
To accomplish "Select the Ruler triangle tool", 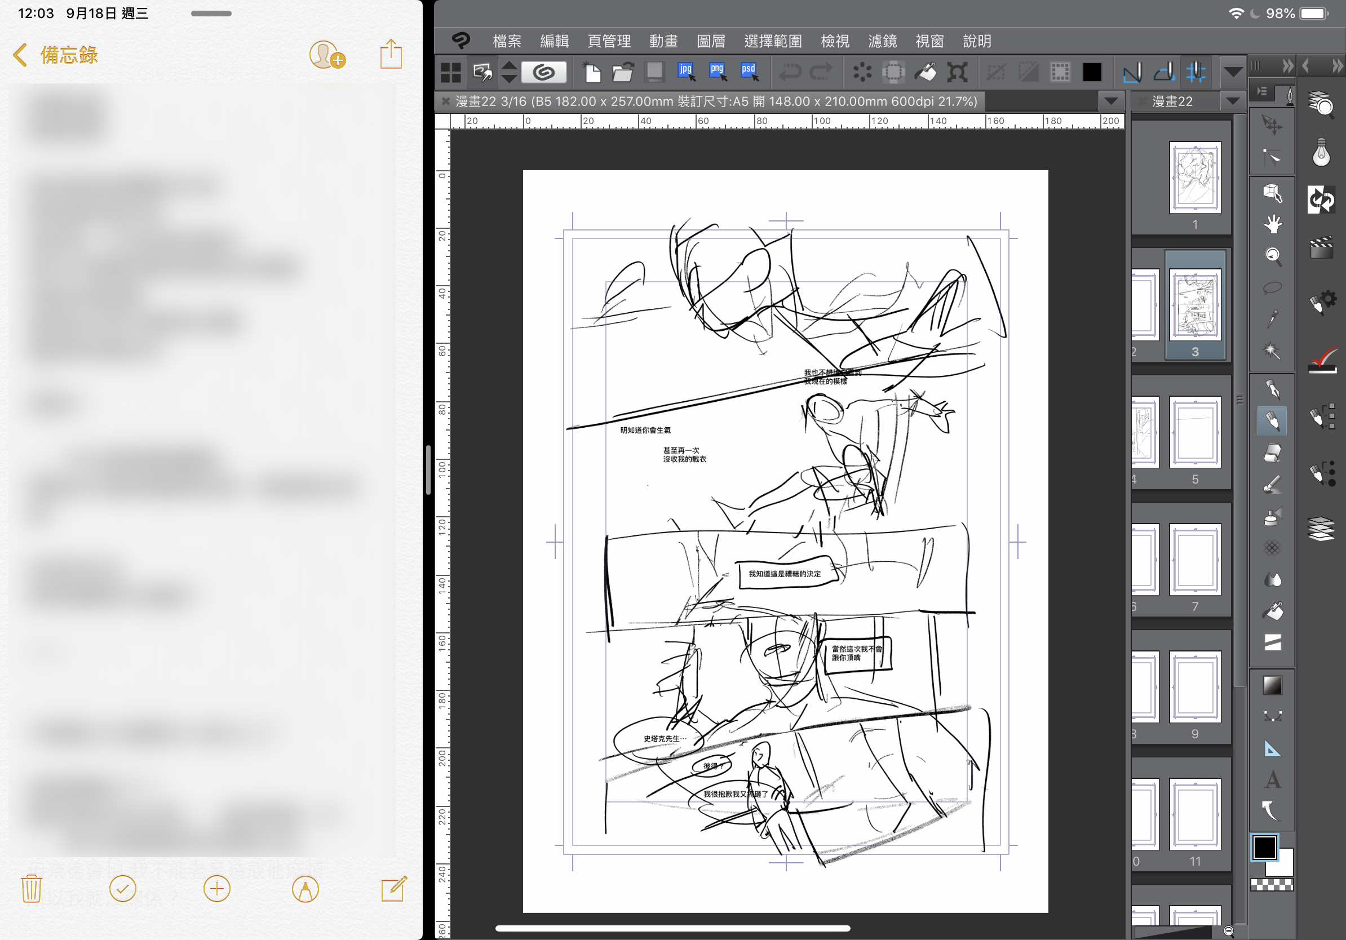I will tap(1272, 748).
